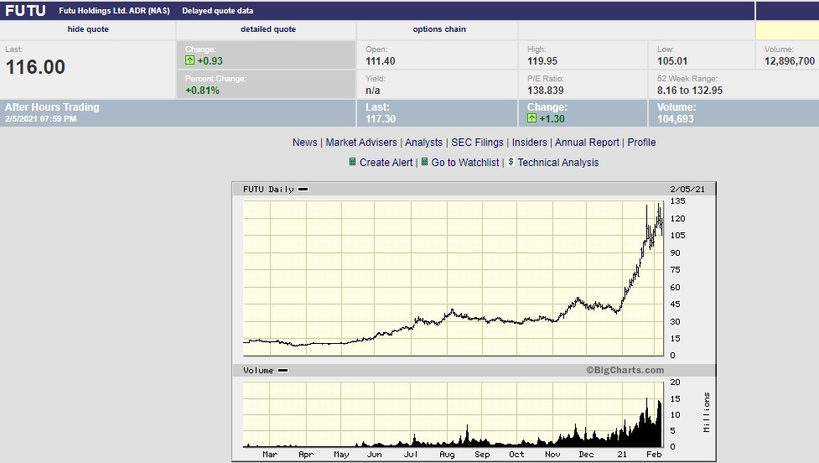Image resolution: width=819 pixels, height=463 pixels.
Task: Click the FUTU Daily legend line marker
Action: pyautogui.click(x=303, y=190)
